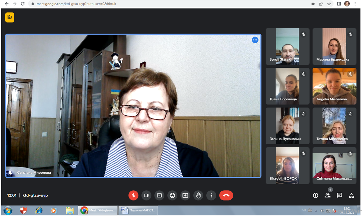Toggle the camera on or off
The image size is (362, 216).
pyautogui.click(x=146, y=195)
